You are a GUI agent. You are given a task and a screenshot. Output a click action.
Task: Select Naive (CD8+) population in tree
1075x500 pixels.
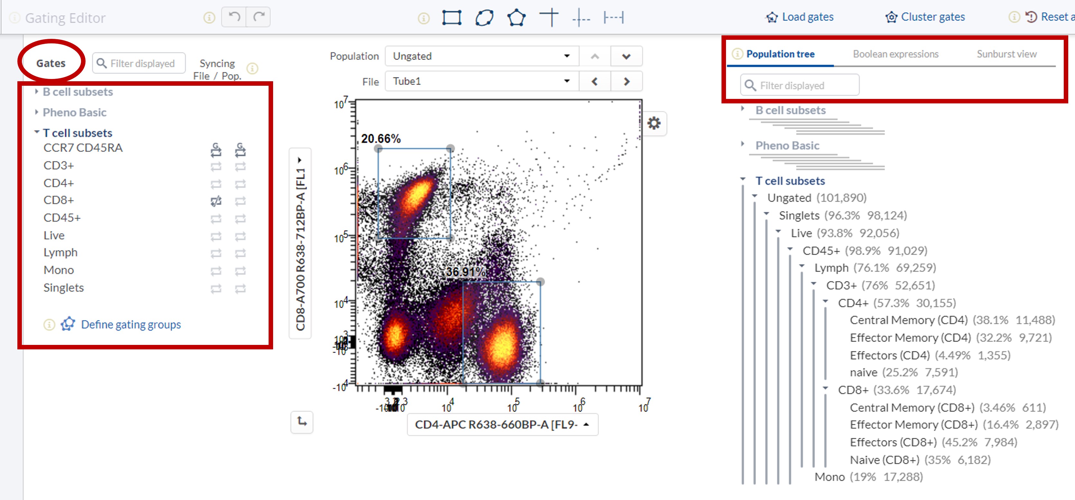click(x=920, y=460)
